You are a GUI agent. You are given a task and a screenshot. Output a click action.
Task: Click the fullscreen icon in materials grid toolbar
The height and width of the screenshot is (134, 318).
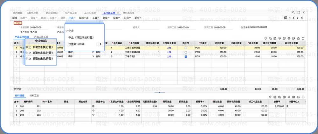[x=302, y=97]
